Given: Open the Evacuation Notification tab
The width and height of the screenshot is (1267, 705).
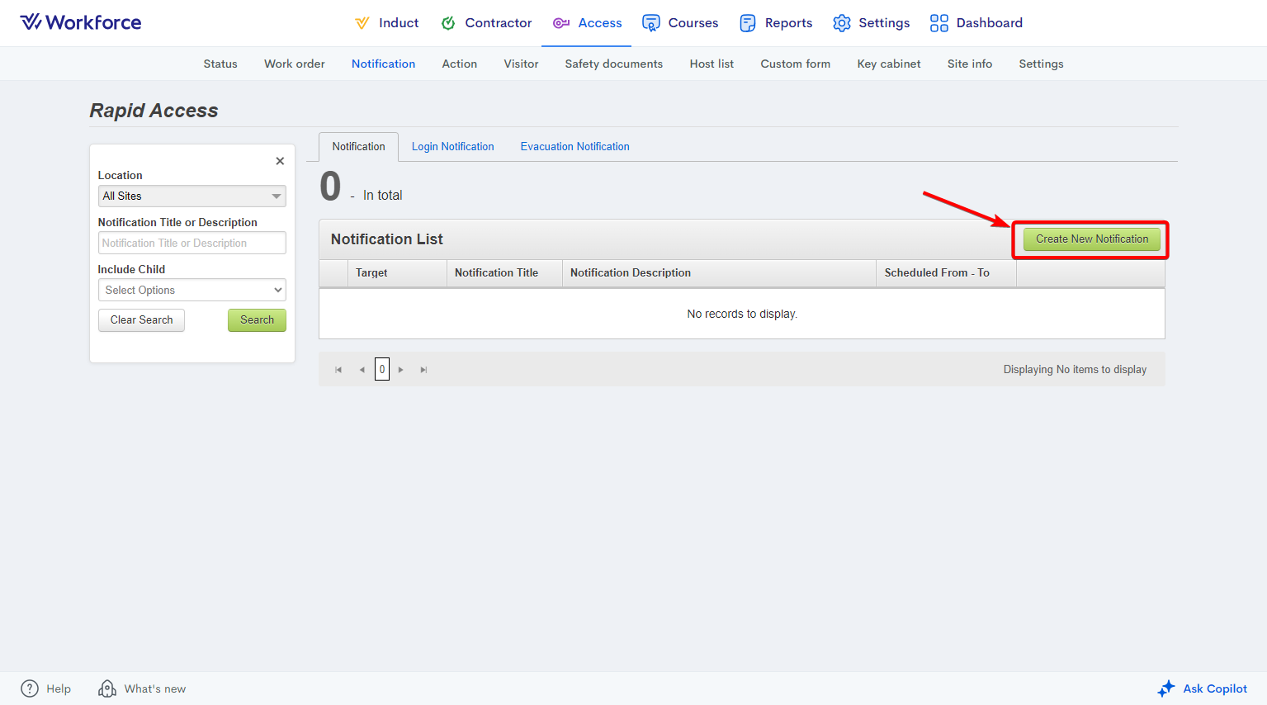Looking at the screenshot, I should pyautogui.click(x=574, y=147).
